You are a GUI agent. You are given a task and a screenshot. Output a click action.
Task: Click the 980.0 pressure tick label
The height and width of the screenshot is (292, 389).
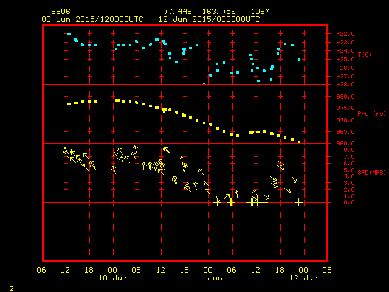pos(346,96)
